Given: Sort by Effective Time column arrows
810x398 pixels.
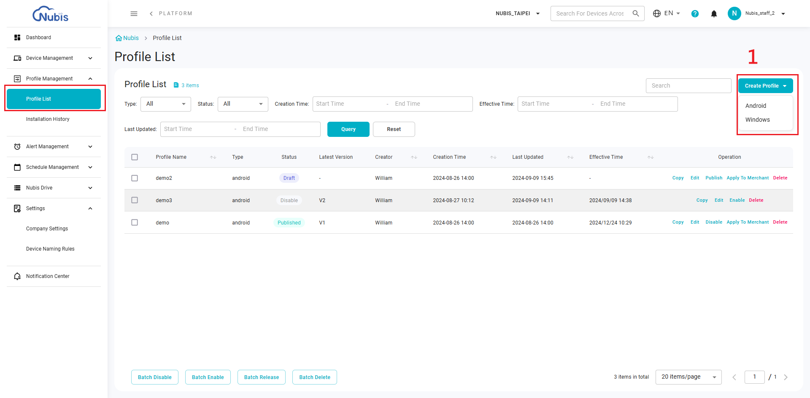Looking at the screenshot, I should point(651,158).
